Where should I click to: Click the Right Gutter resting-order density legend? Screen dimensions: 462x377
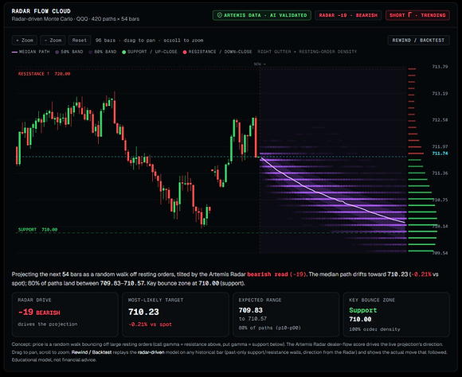[307, 52]
